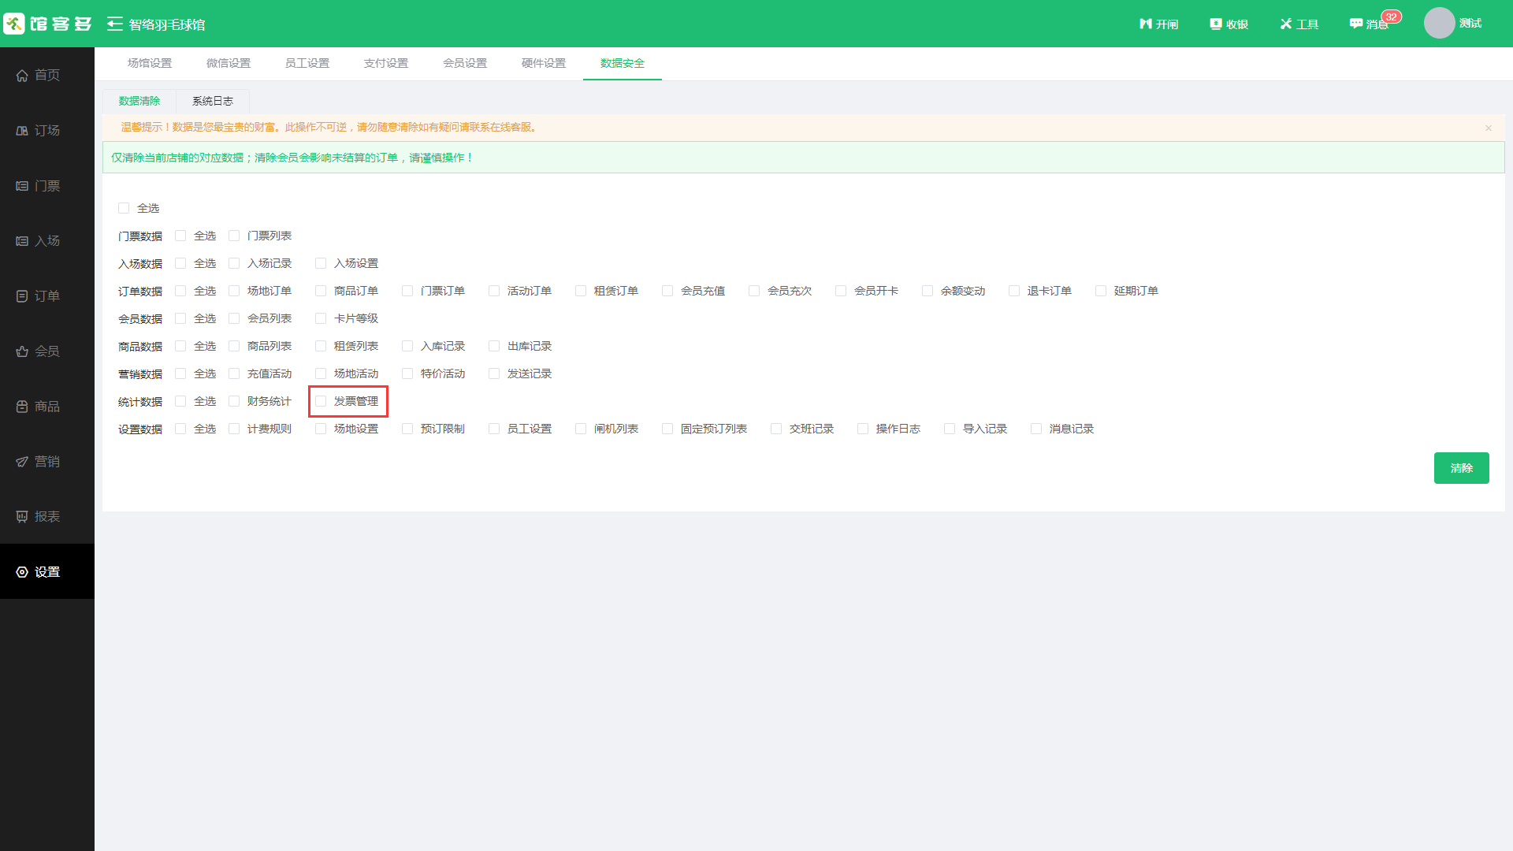This screenshot has width=1513, height=851.
Task: Open the 支付设置 tab
Action: (386, 63)
